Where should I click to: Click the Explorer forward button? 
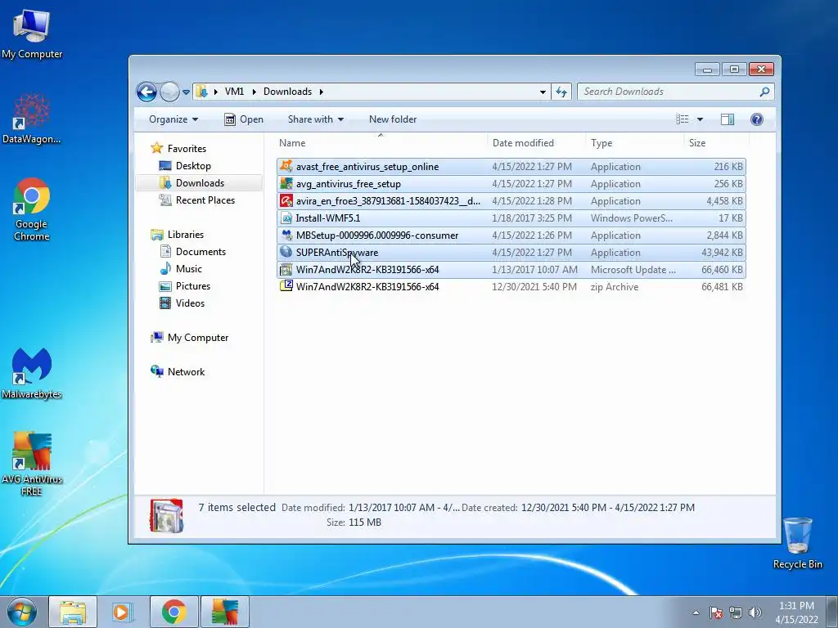pyautogui.click(x=169, y=92)
